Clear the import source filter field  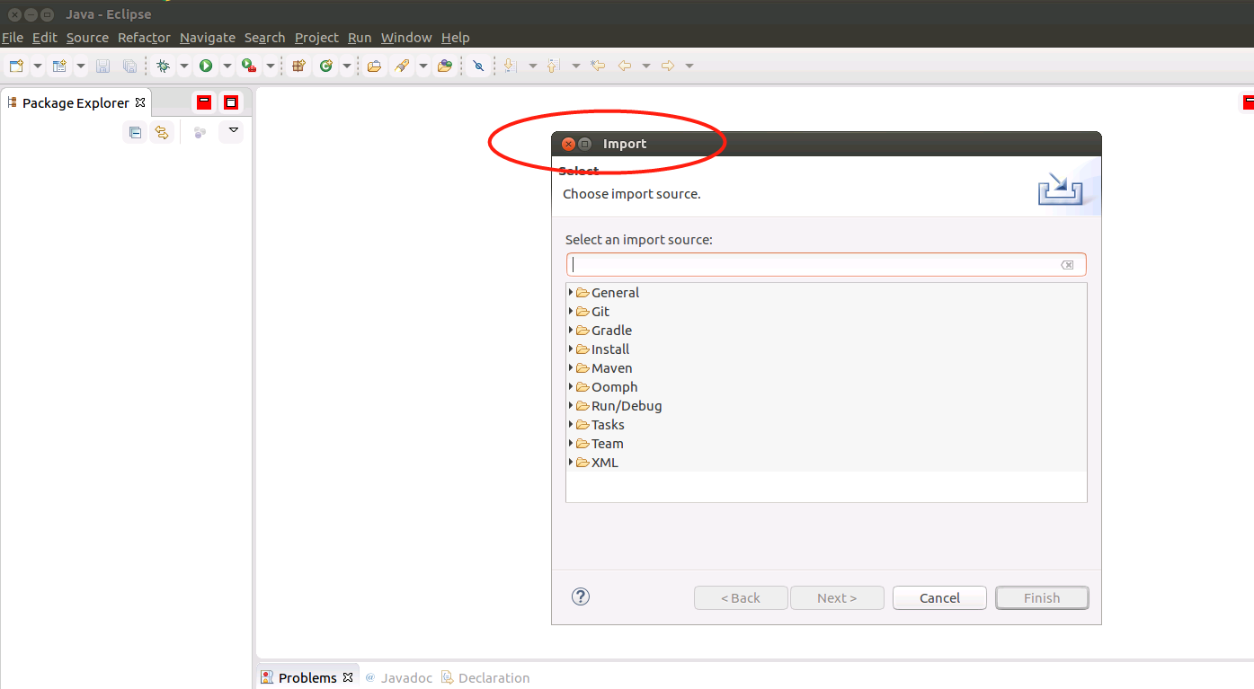coord(1067,265)
